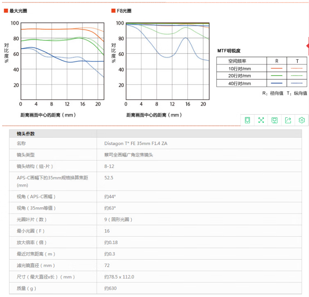Click the 最大光圈 MTF chart
The width and height of the screenshot is (309, 297).
point(62,61)
